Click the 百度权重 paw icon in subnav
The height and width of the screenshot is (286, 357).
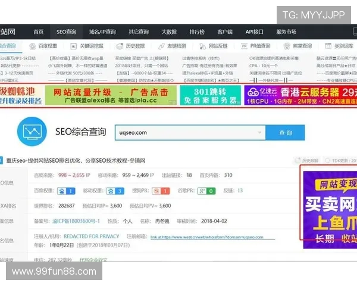pyautogui.click(x=33, y=46)
